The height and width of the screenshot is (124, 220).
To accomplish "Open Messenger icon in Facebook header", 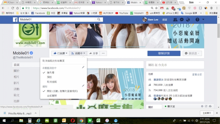I will pyautogui.click(x=182, y=20).
